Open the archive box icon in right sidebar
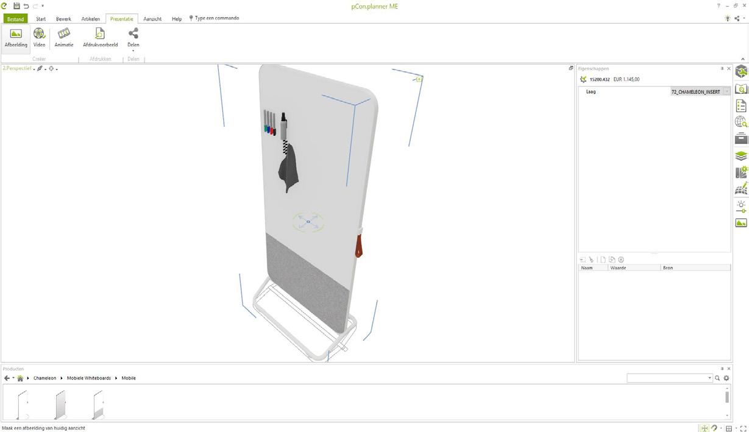This screenshot has width=749, height=432. [741, 139]
